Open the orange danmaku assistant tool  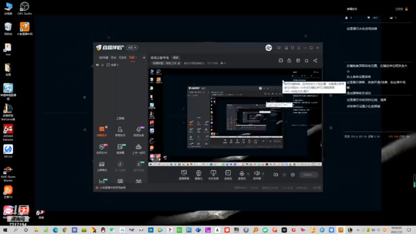[x=102, y=131]
